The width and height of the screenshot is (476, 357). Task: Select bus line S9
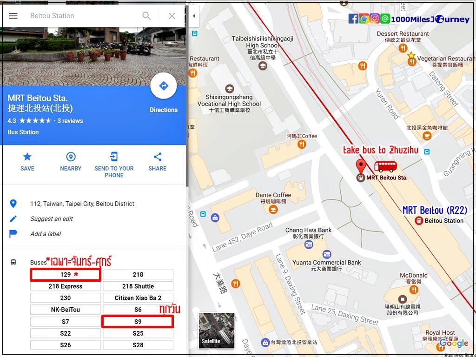[138, 322]
